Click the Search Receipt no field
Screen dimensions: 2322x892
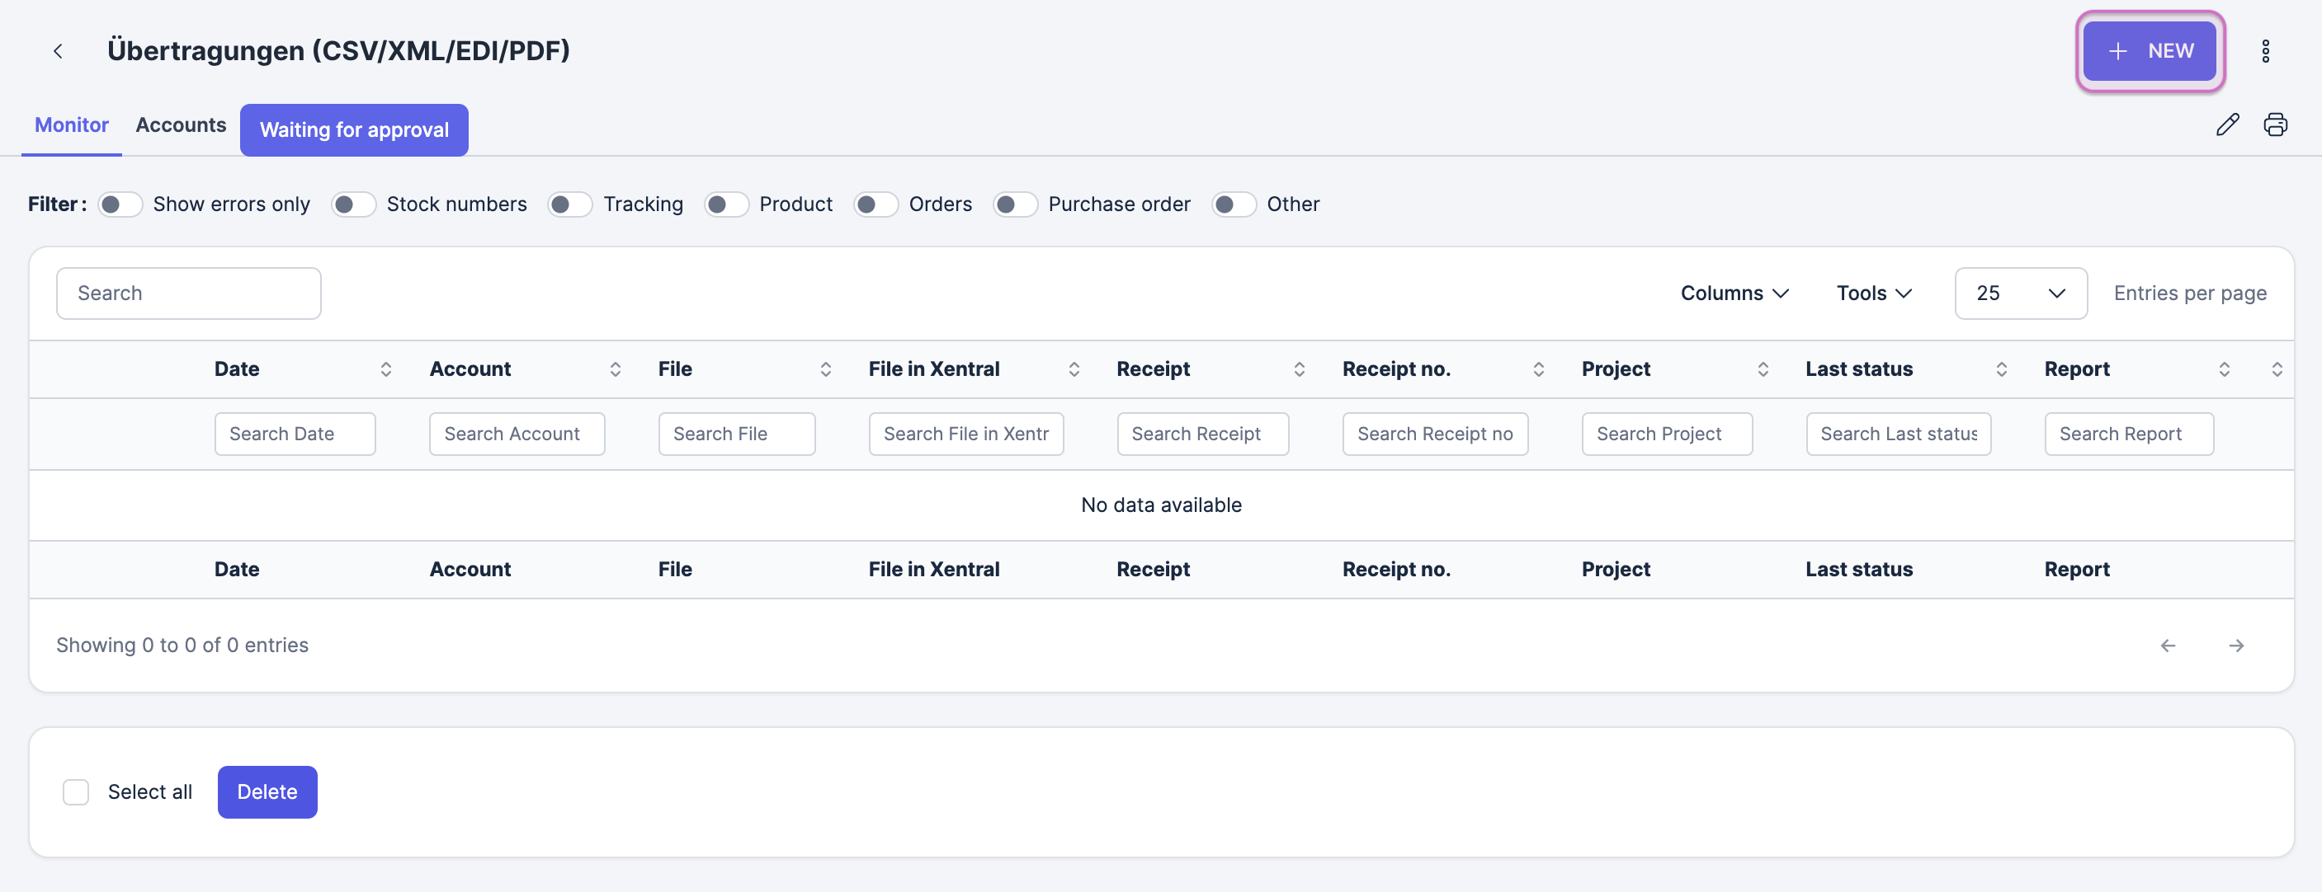pyautogui.click(x=1435, y=434)
